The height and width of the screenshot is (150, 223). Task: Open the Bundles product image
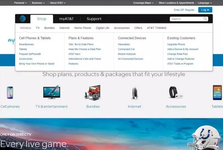point(93,92)
